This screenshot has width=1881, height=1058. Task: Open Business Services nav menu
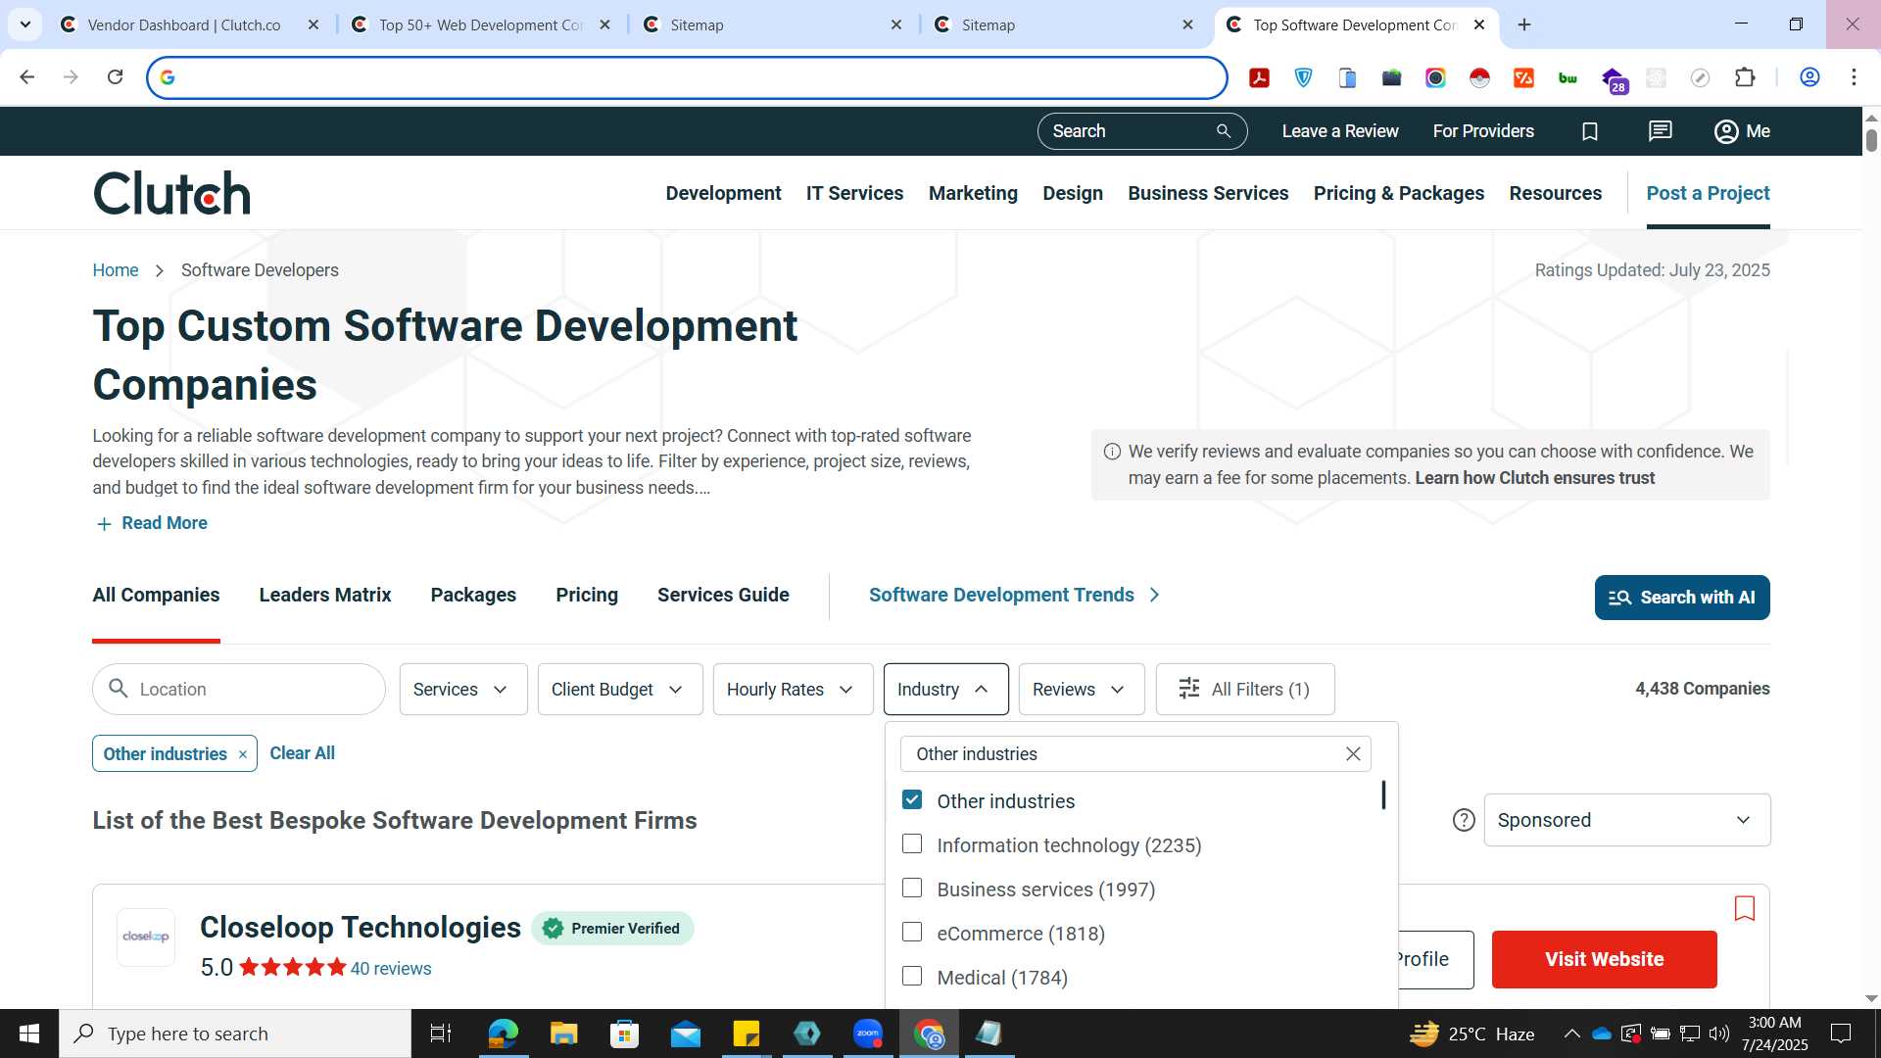click(x=1208, y=194)
